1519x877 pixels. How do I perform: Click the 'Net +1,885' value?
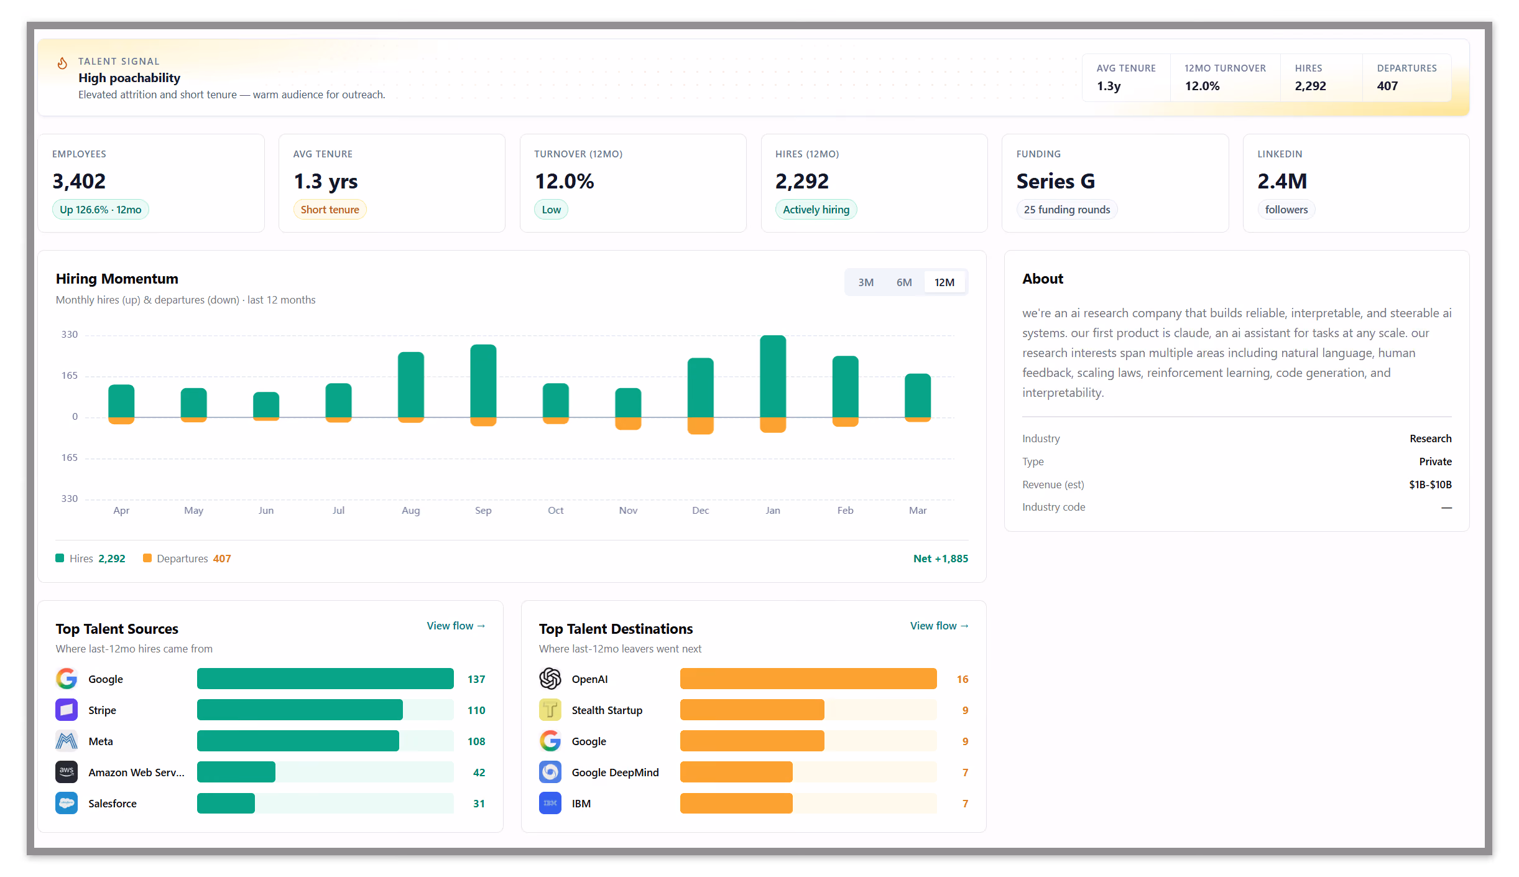tap(941, 559)
